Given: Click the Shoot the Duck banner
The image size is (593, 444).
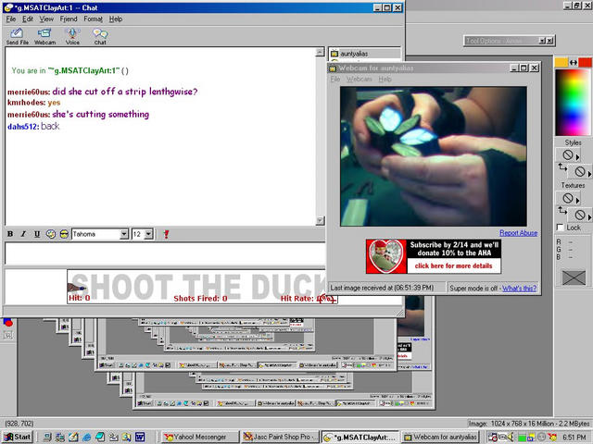Looking at the screenshot, I should tap(196, 287).
